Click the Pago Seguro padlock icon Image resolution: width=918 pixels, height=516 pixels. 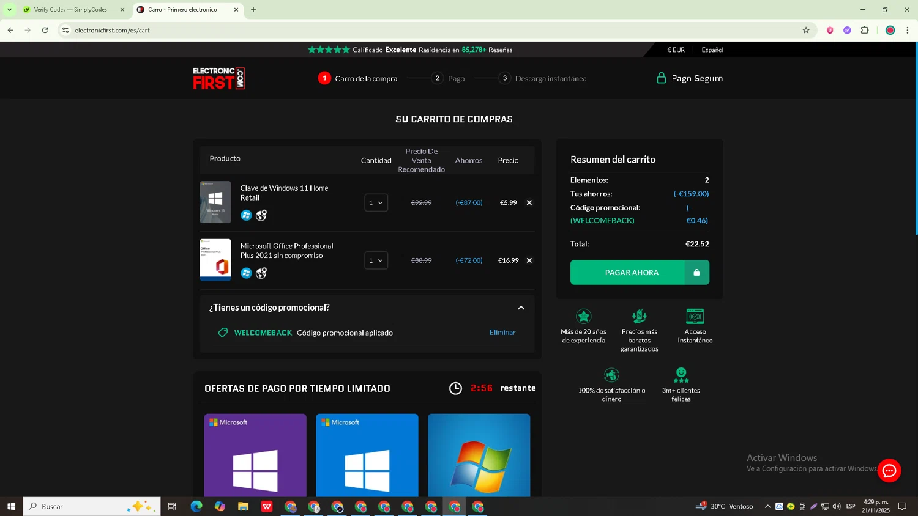[x=661, y=78]
